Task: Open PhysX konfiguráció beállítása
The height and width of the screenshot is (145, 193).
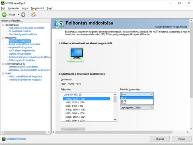Action: [x=23, y=35]
